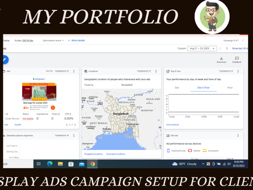
Task: Open Day & hour card Impressions dropdown
Action: [226, 71]
